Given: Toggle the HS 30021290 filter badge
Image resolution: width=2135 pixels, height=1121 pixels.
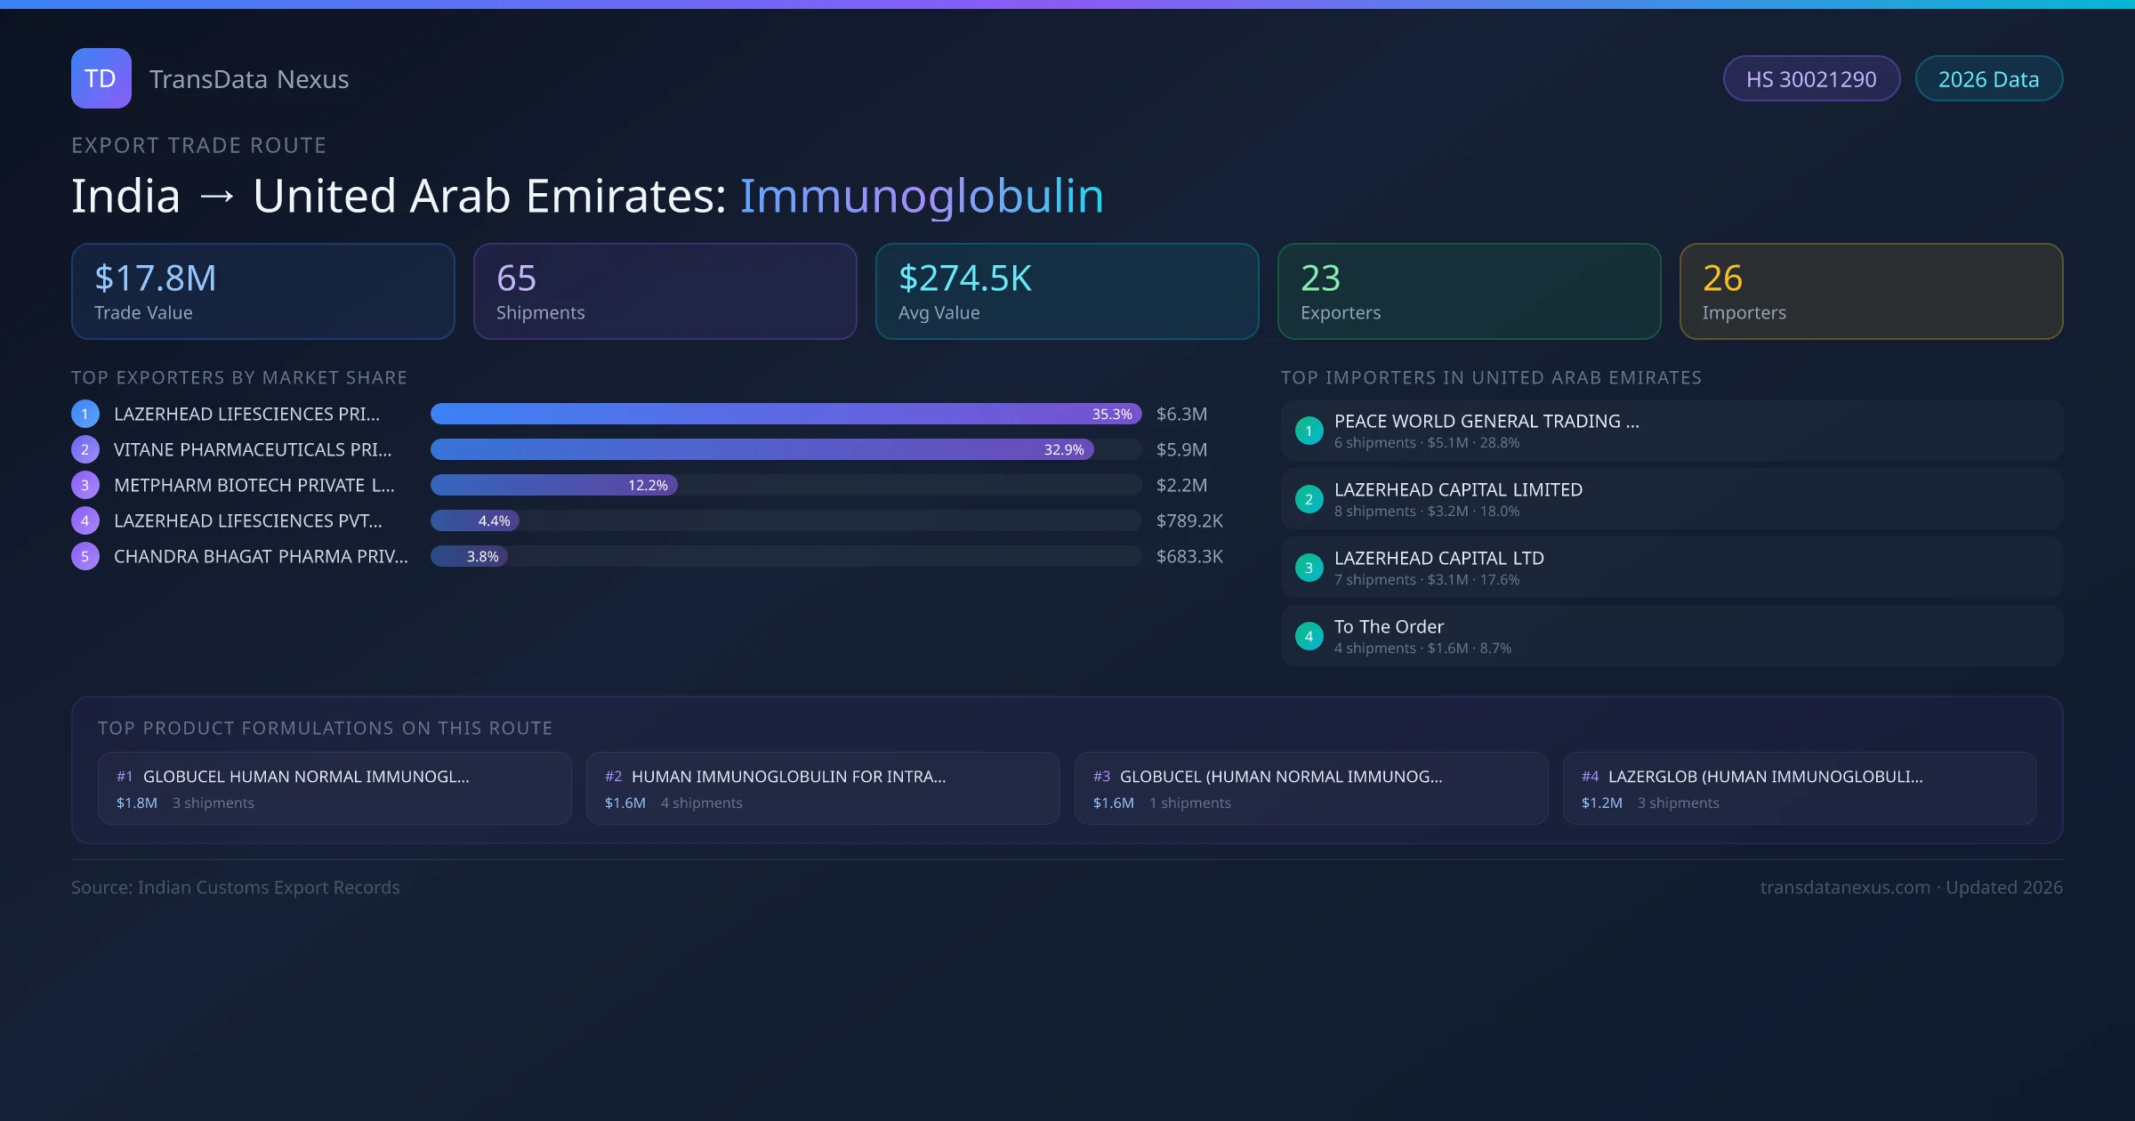Looking at the screenshot, I should tap(1811, 78).
